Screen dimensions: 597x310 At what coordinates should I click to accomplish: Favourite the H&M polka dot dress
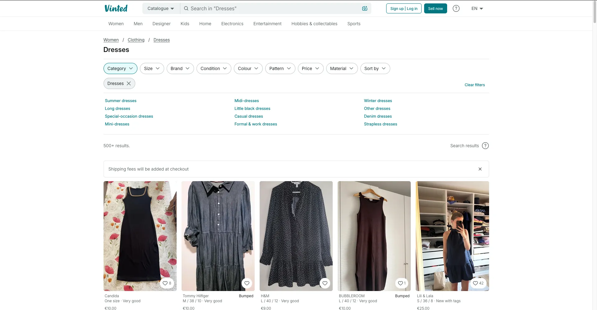click(x=325, y=283)
